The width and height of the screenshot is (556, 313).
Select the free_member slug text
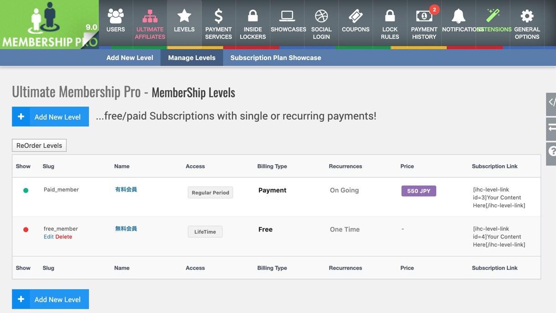(x=61, y=229)
